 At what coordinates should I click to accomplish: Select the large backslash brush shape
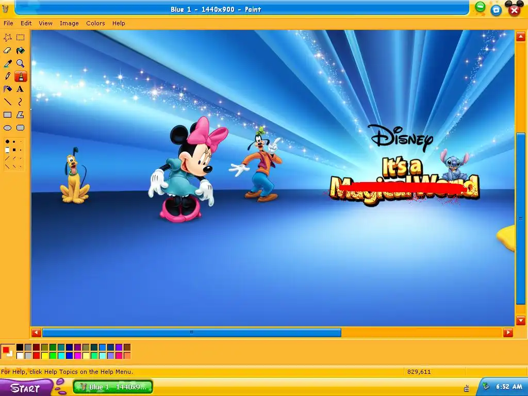(x=7, y=166)
